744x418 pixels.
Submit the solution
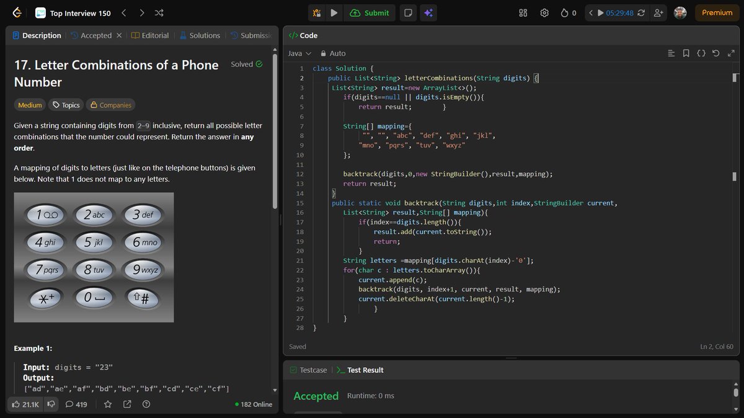point(370,12)
